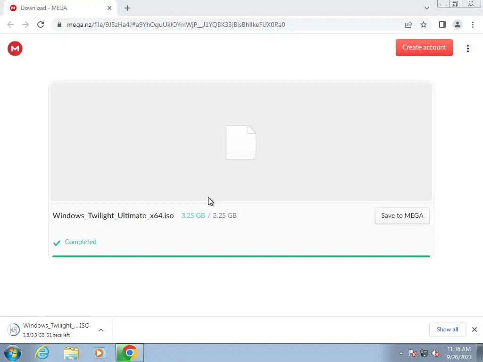Launch Internet Explorer from taskbar
Viewport: 483px width, 362px height.
pos(42,353)
